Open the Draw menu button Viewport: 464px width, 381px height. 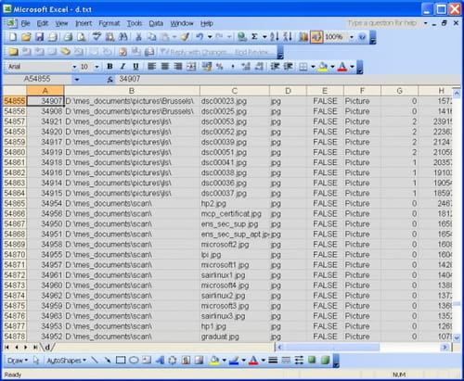pos(18,361)
